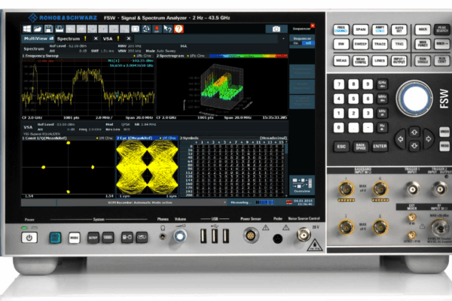The image size is (452, 301).
Task: Open the Windows start icon in the toolbar
Action: pos(27,29)
